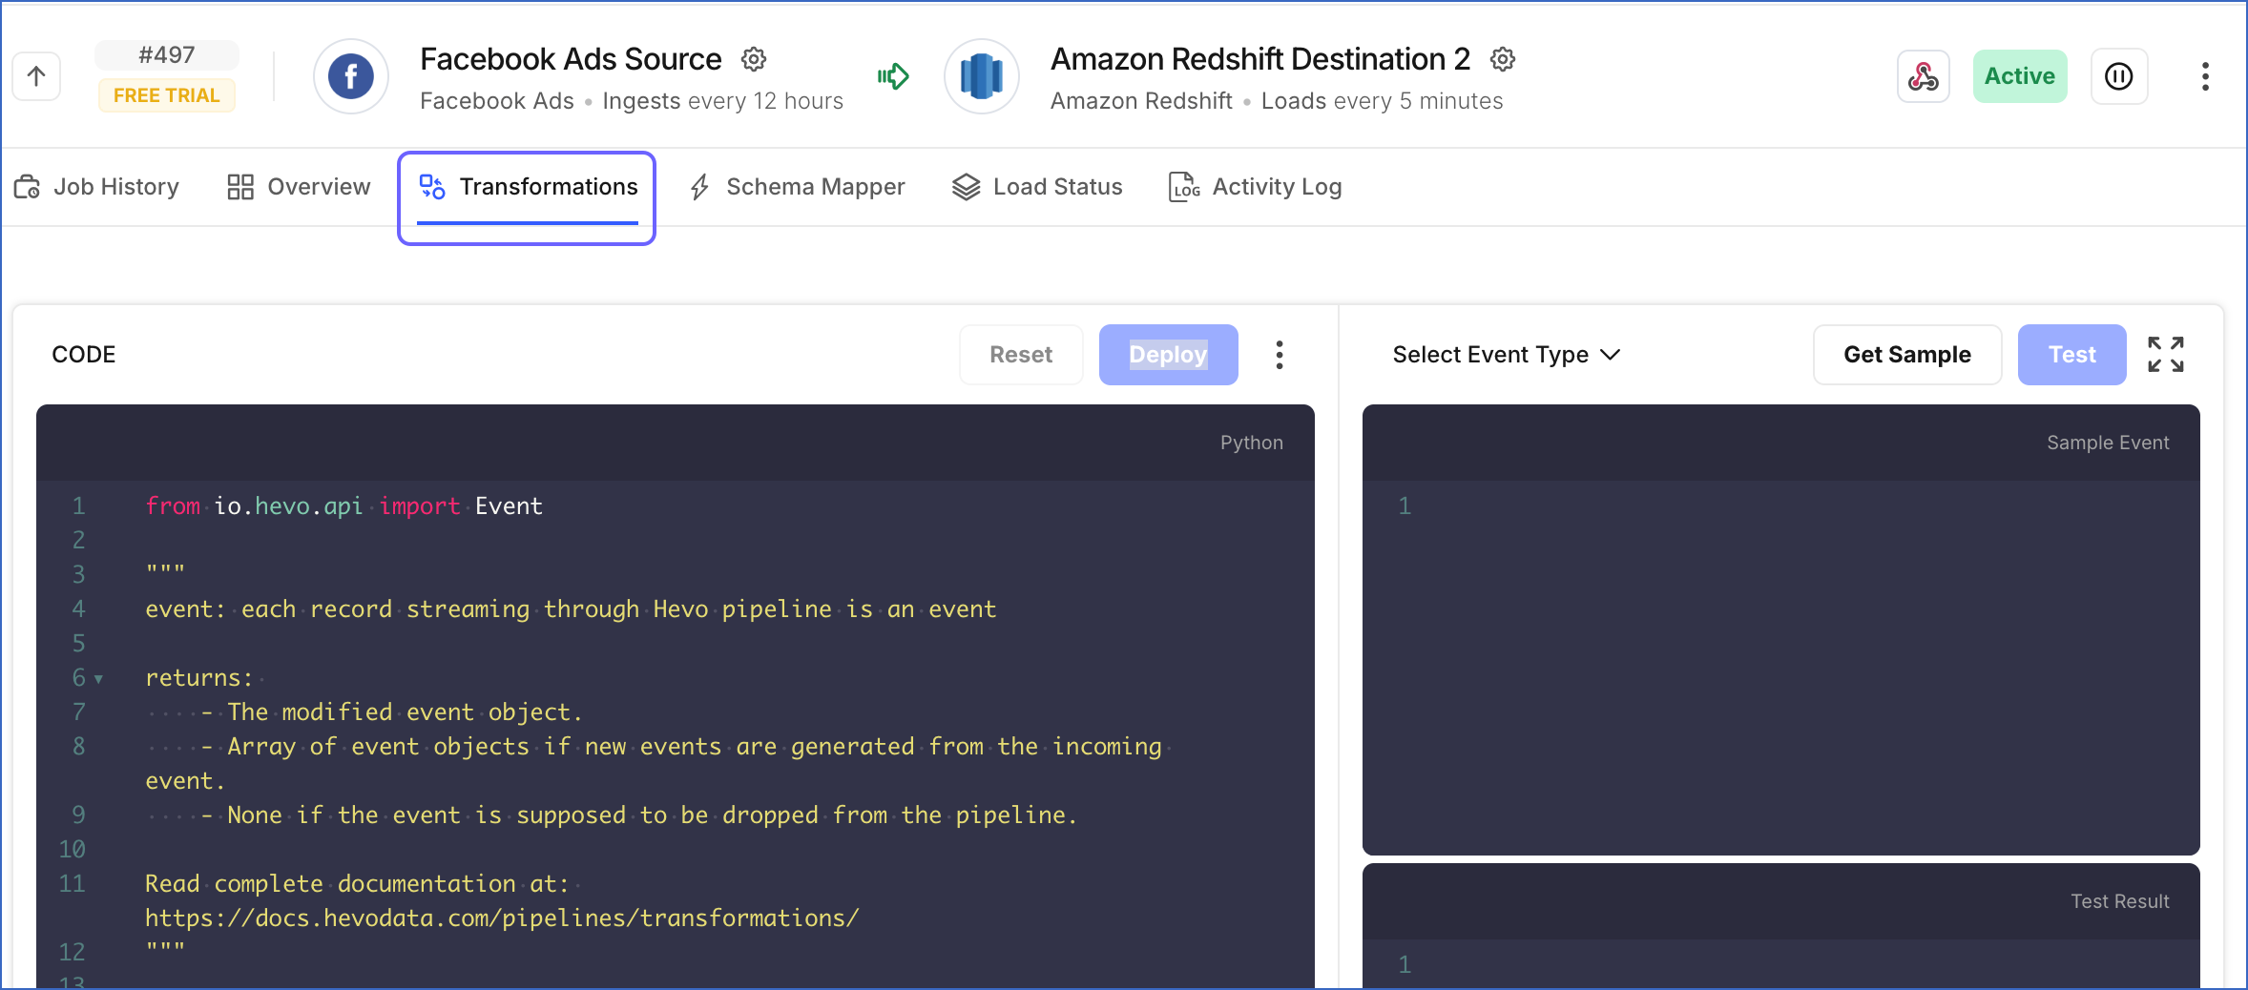Collapse code fold arrow on line 6
The height and width of the screenshot is (990, 2248).
point(98,679)
